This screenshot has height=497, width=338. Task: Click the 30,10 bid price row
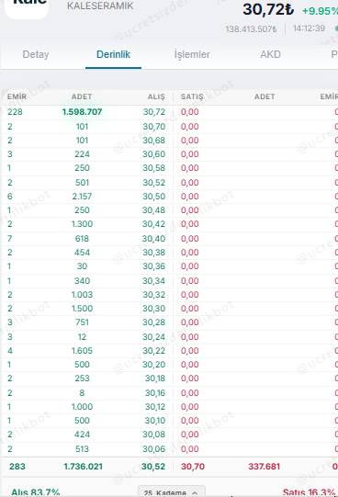coord(155,421)
